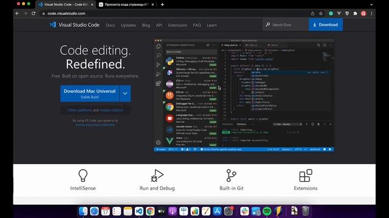The image size is (389, 218).
Task: Go back with the browser back arrow
Action: 17,13
